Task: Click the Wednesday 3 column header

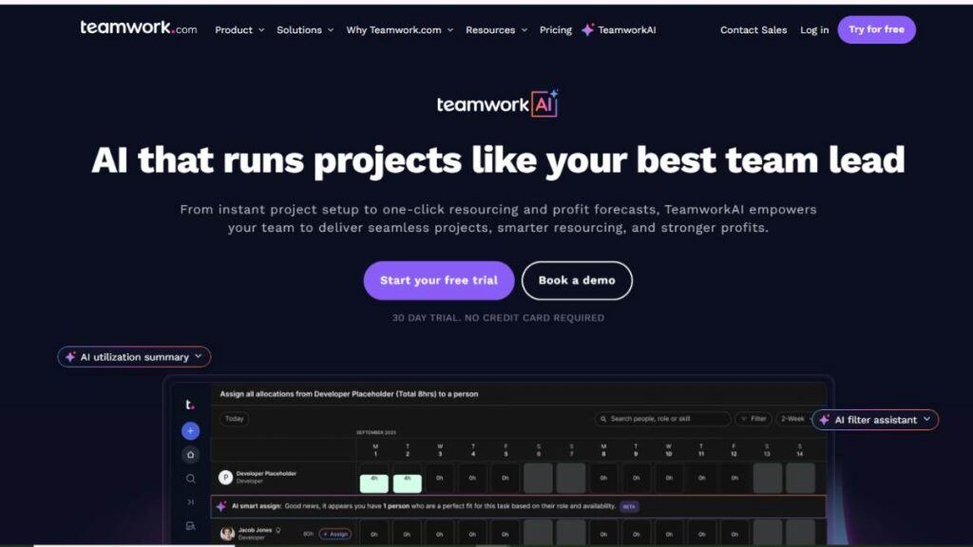Action: point(440,450)
